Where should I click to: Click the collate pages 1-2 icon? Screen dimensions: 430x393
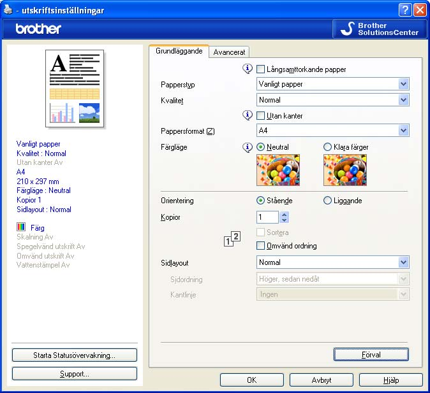(232, 239)
